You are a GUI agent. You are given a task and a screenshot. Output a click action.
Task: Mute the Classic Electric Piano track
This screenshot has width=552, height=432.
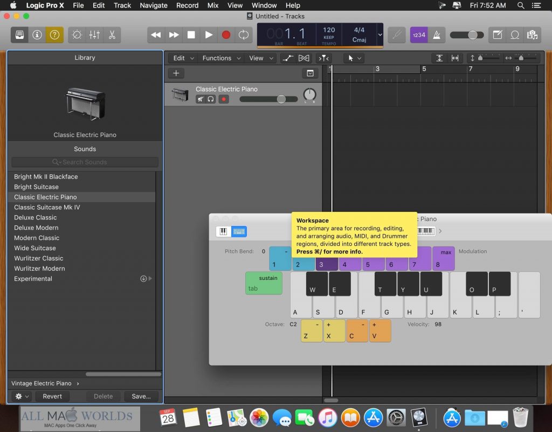tap(201, 99)
